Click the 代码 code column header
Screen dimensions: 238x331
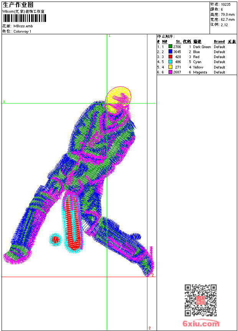coord(187,42)
